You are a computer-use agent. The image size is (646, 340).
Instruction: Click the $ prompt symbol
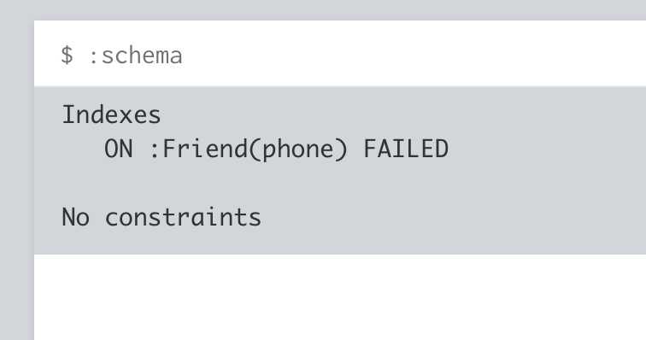(x=67, y=56)
